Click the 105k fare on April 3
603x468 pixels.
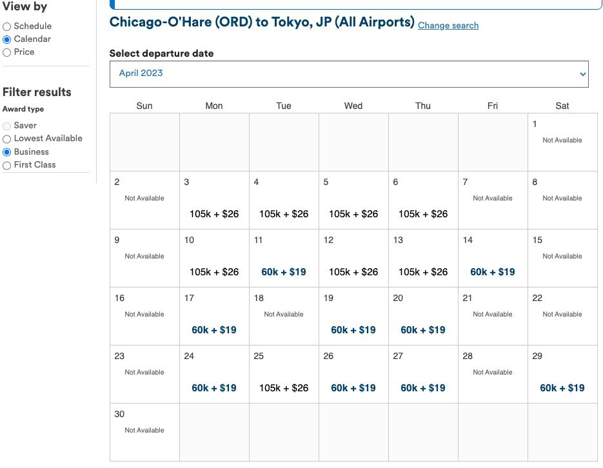click(x=213, y=213)
